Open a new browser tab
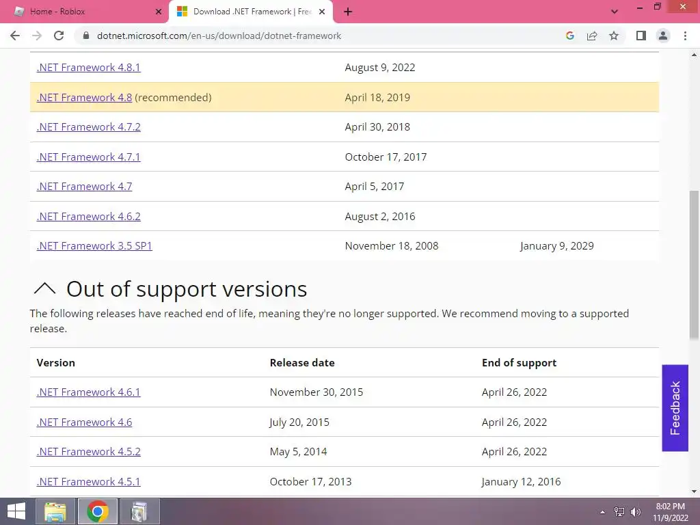 tap(348, 12)
